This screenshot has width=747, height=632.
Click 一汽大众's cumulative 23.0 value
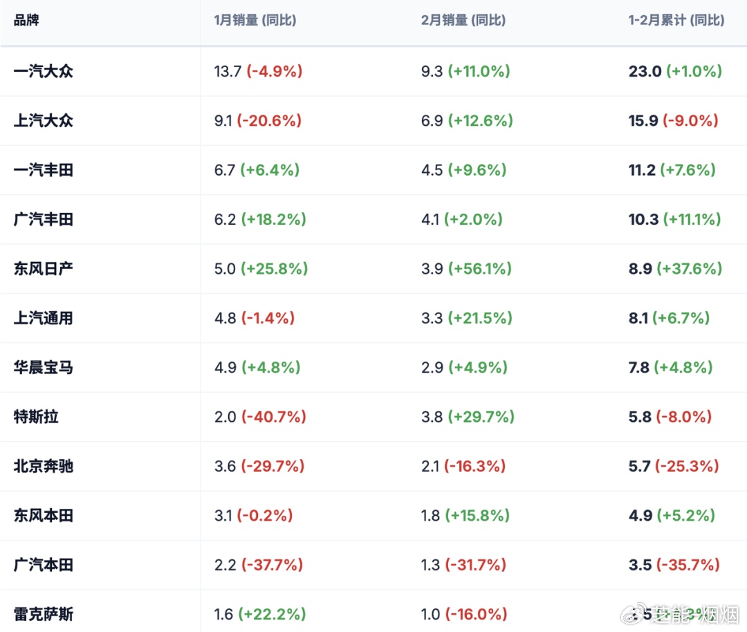pos(645,71)
